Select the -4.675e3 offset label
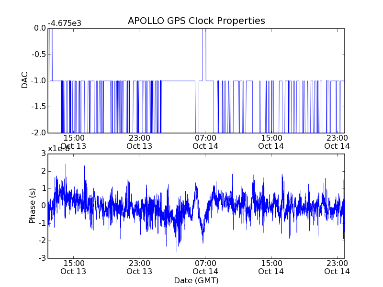383x287 pixels. [x=65, y=23]
